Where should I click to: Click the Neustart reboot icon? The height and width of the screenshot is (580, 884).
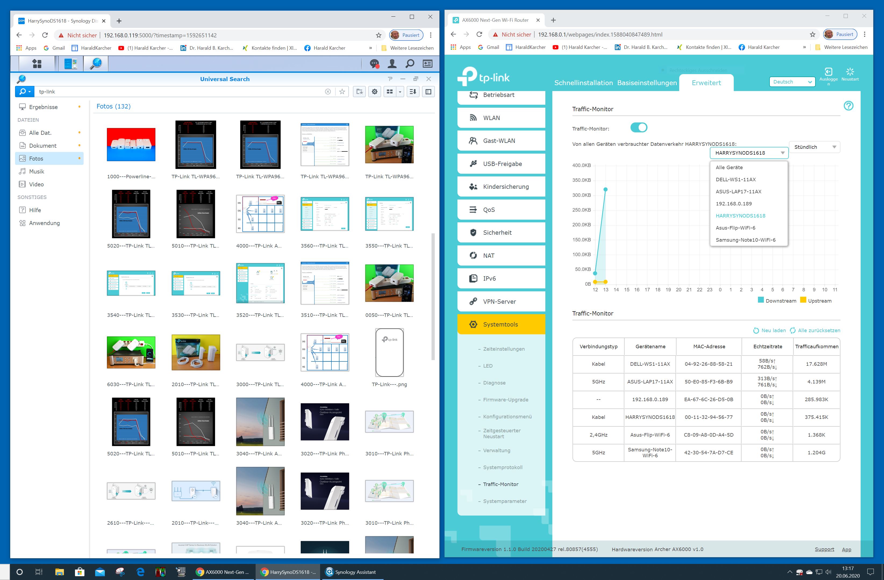tap(850, 72)
